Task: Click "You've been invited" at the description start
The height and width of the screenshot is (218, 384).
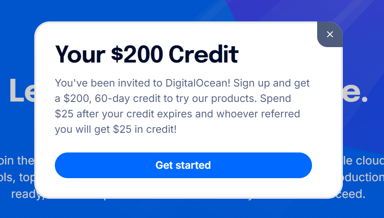Action: coord(97,83)
